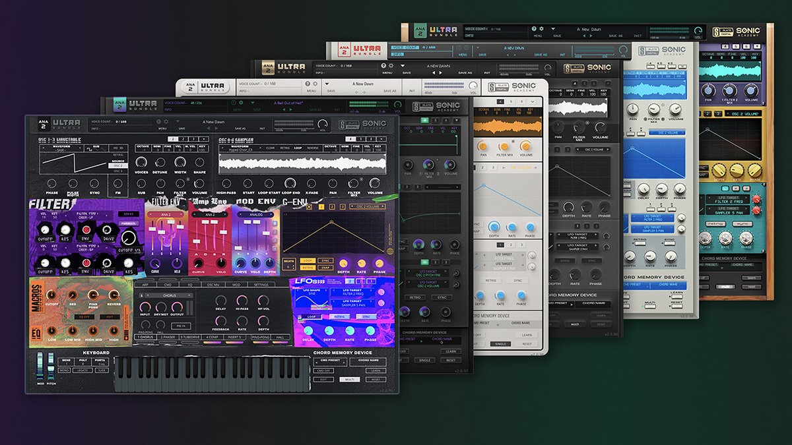The width and height of the screenshot is (792, 445).
Task: Switch to the SETTINGS tab
Action: [261, 285]
